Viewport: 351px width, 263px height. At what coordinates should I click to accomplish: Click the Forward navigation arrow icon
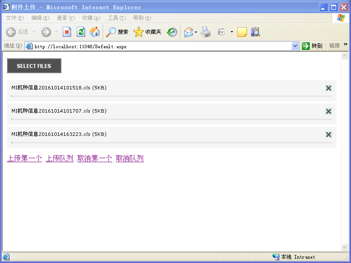(x=46, y=32)
